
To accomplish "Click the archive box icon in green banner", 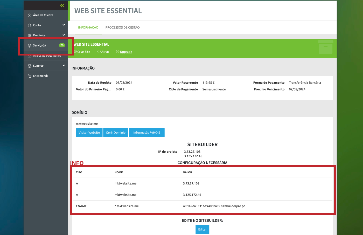I will pyautogui.click(x=325, y=47).
